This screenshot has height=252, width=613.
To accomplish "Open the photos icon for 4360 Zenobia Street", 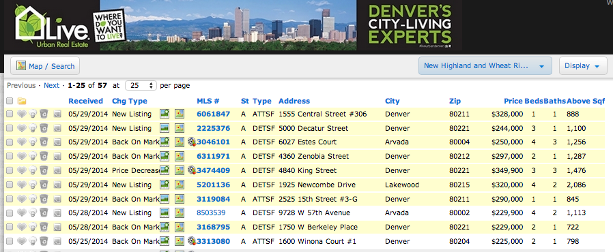I will click(165, 157).
